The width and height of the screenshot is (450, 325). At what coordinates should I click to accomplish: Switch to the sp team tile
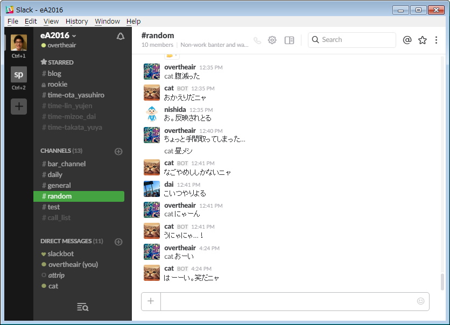[19, 74]
